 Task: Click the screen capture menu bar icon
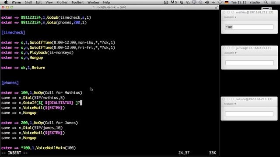point(166,2)
